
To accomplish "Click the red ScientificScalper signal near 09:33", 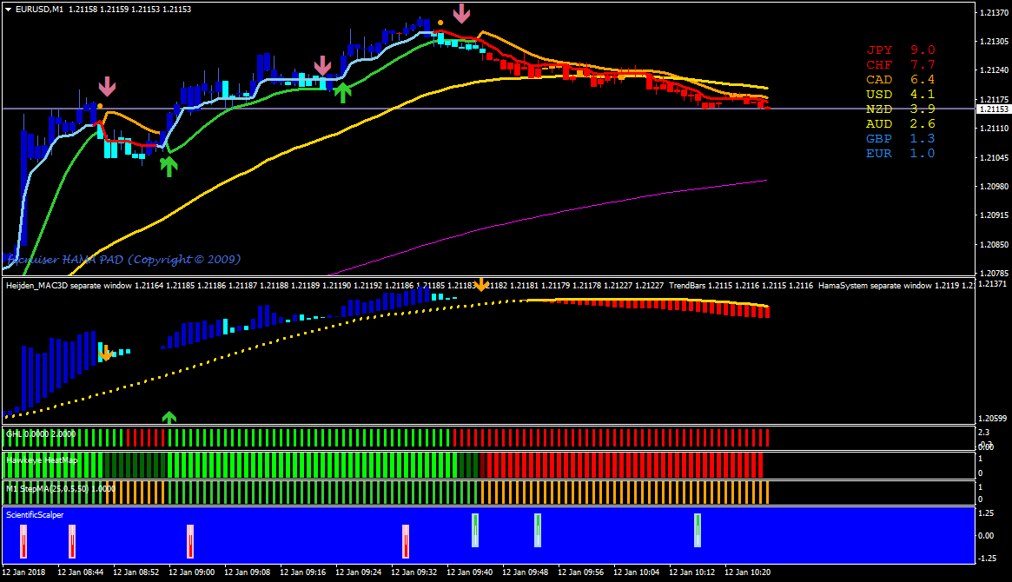I will pos(406,540).
